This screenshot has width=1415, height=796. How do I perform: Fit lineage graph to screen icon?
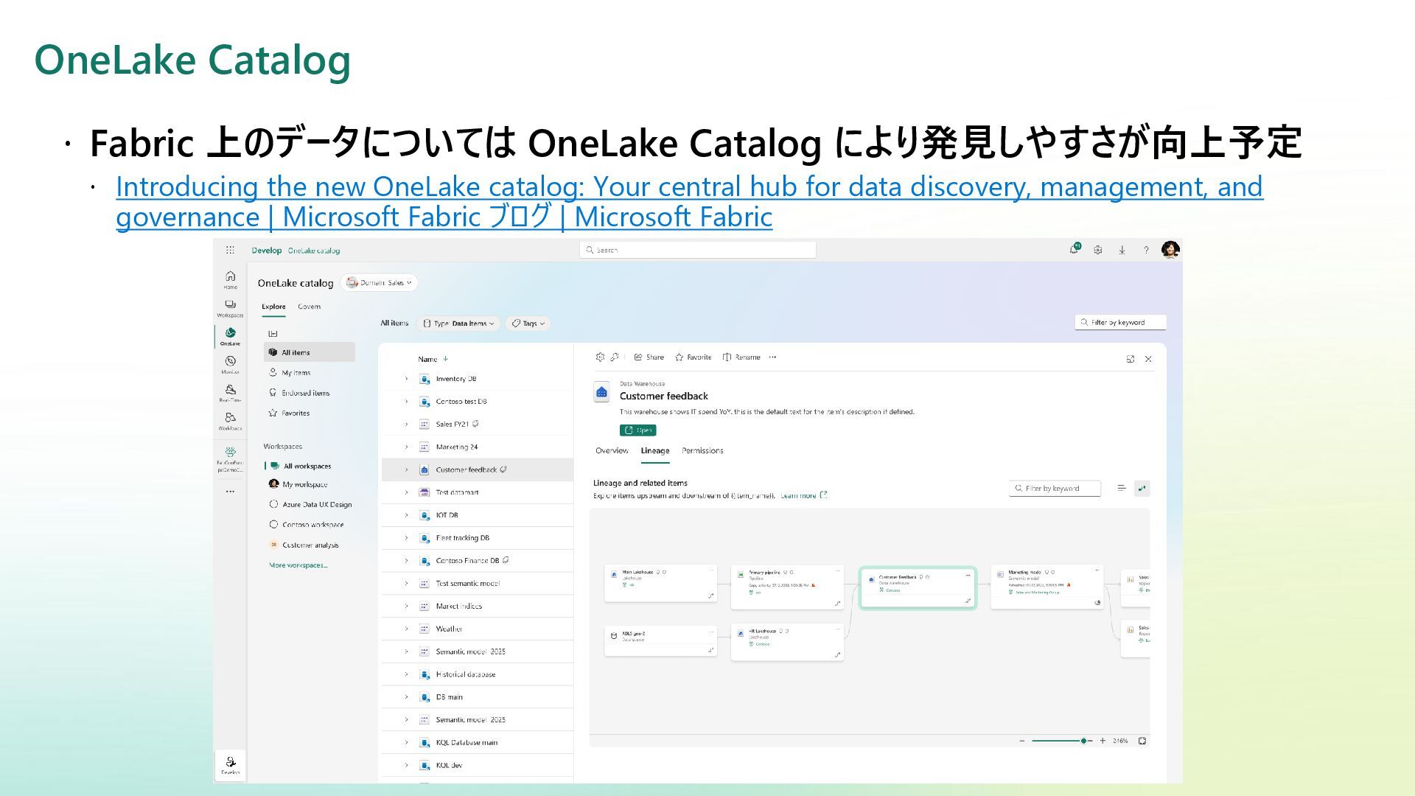coord(1142,741)
